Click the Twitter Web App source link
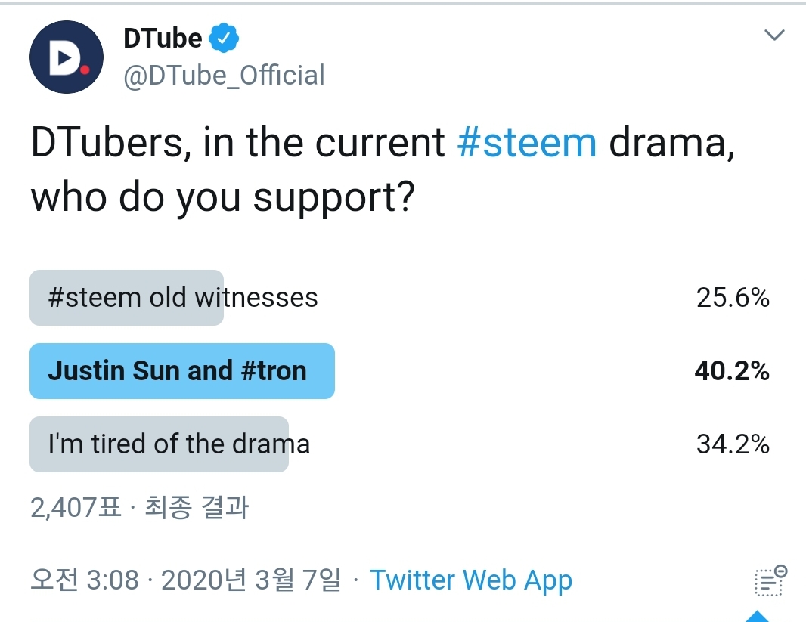806x622 pixels. coord(470,580)
